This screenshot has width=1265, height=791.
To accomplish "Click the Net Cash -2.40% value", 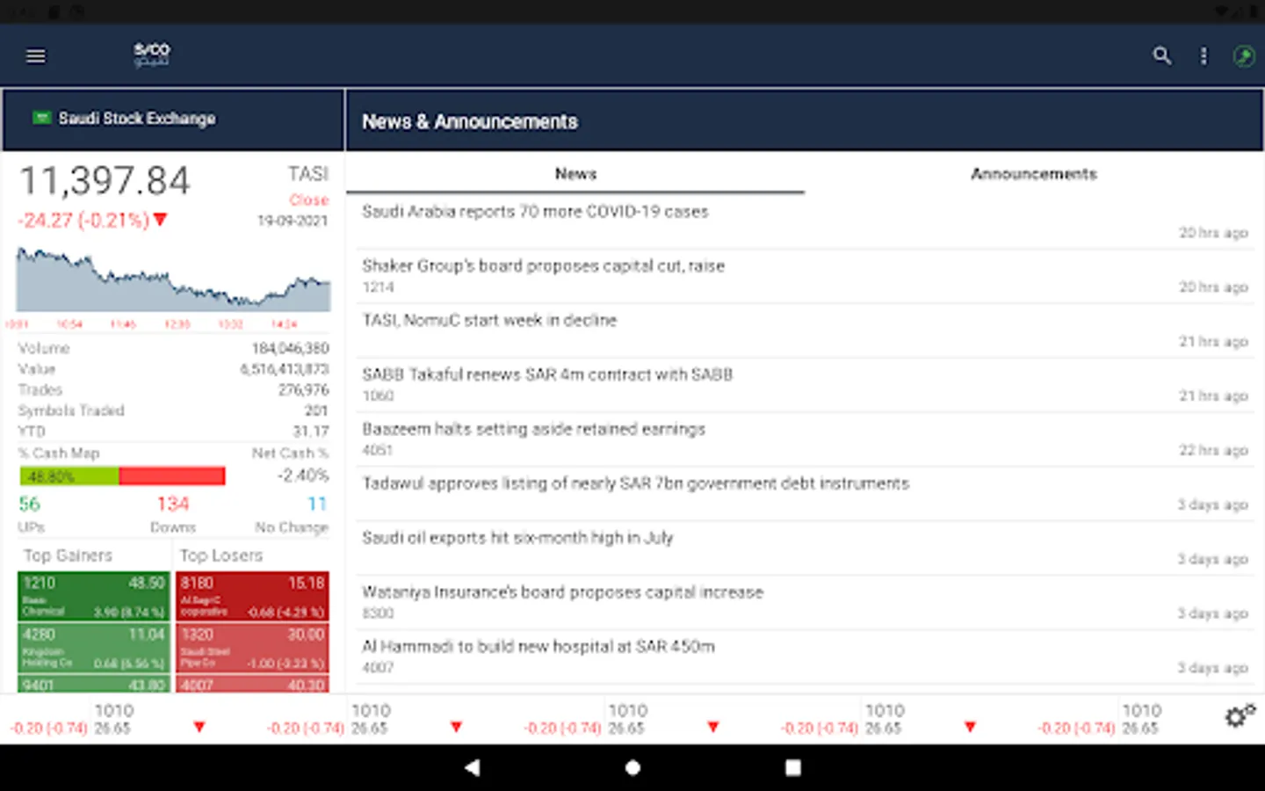I will pyautogui.click(x=303, y=475).
